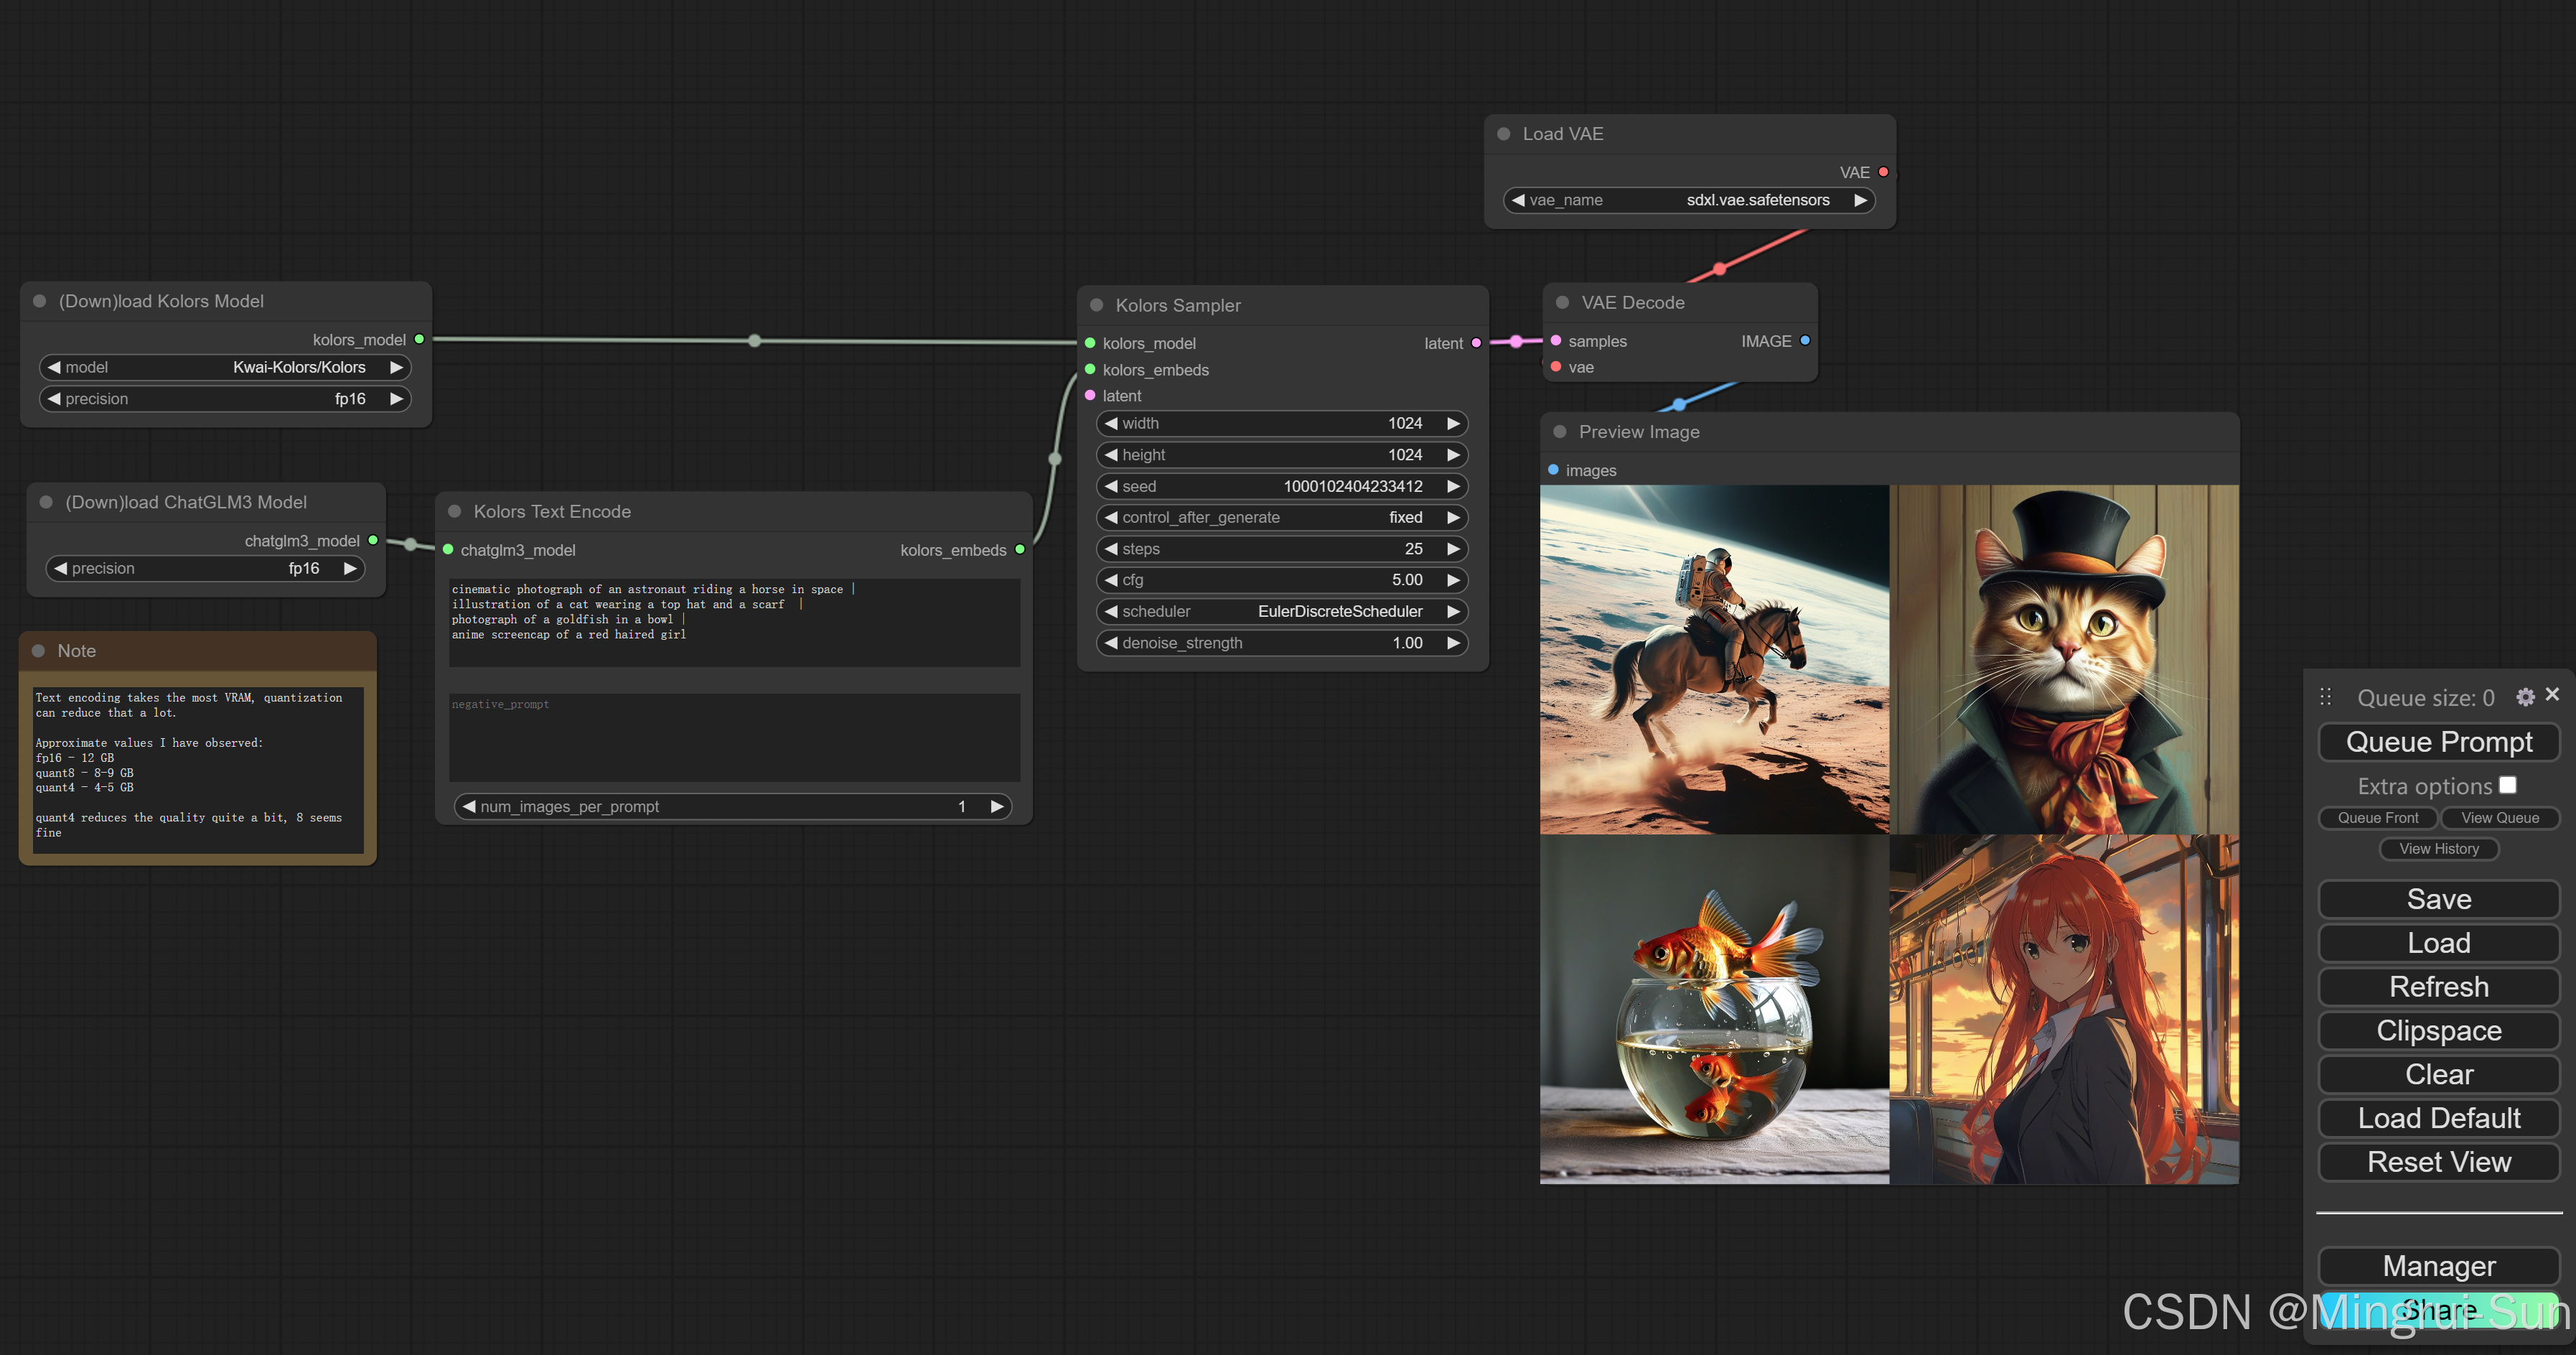Enable the Extra options checkbox
The height and width of the screenshot is (1355, 2576).
click(x=2507, y=786)
